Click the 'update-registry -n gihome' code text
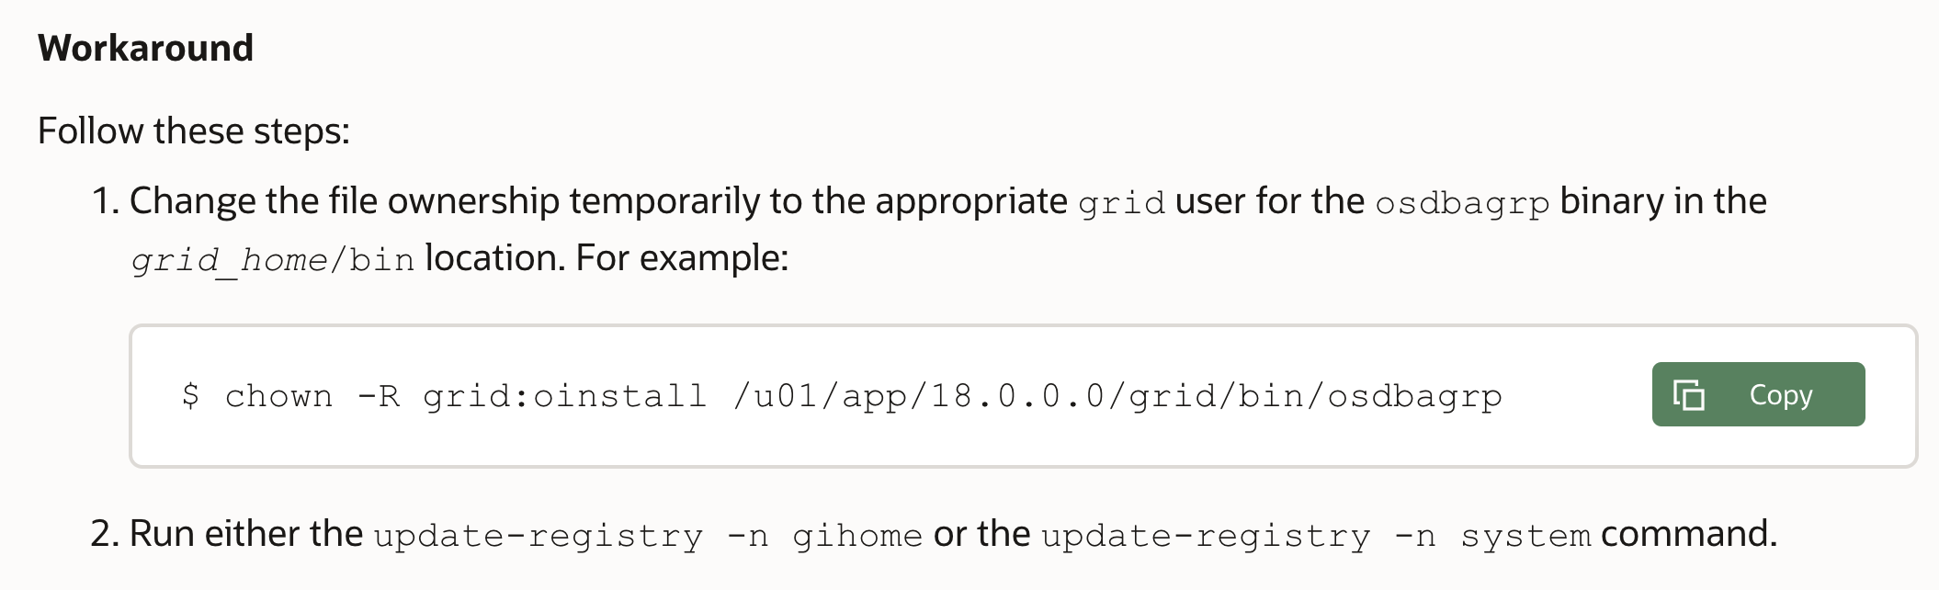This screenshot has height=590, width=1939. click(x=648, y=536)
